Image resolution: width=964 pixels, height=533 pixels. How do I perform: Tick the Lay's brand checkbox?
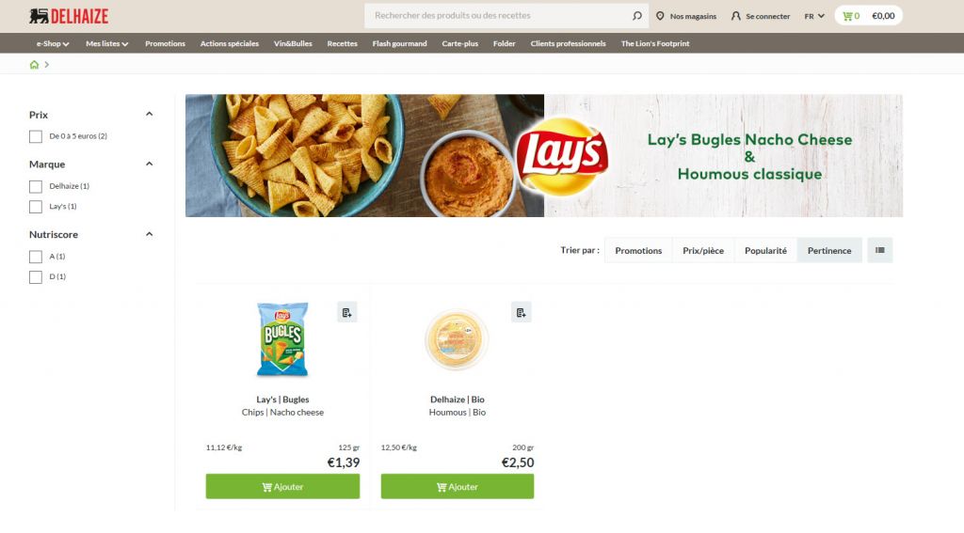click(36, 206)
